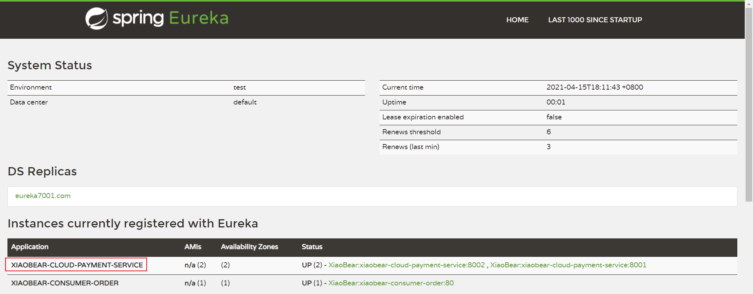
Task: Click the Renews threshold label
Action: tap(411, 132)
